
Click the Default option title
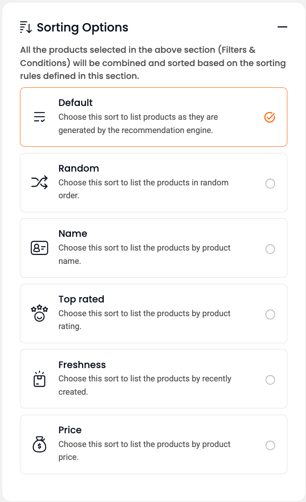click(75, 103)
